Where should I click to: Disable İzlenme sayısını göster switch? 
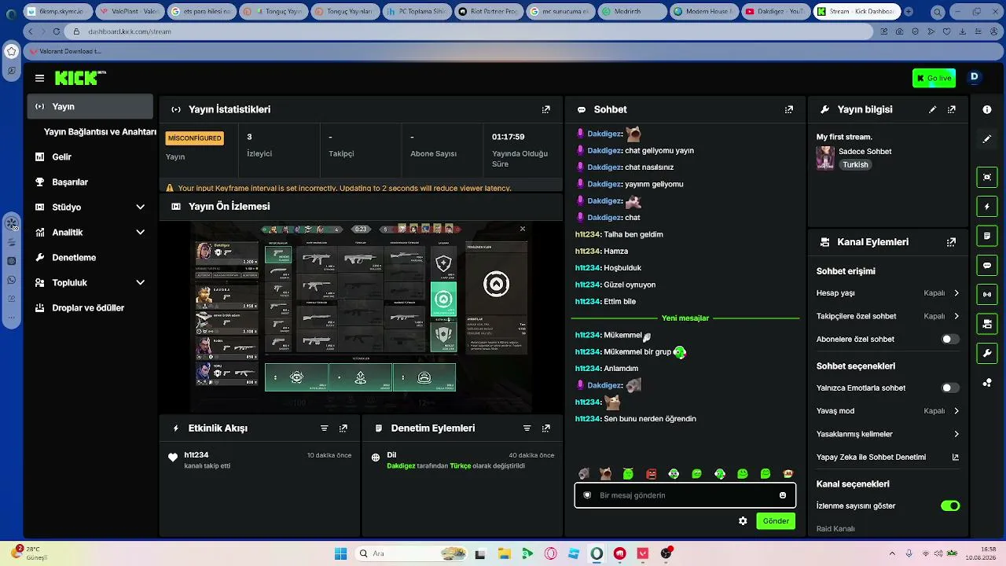pyautogui.click(x=950, y=506)
